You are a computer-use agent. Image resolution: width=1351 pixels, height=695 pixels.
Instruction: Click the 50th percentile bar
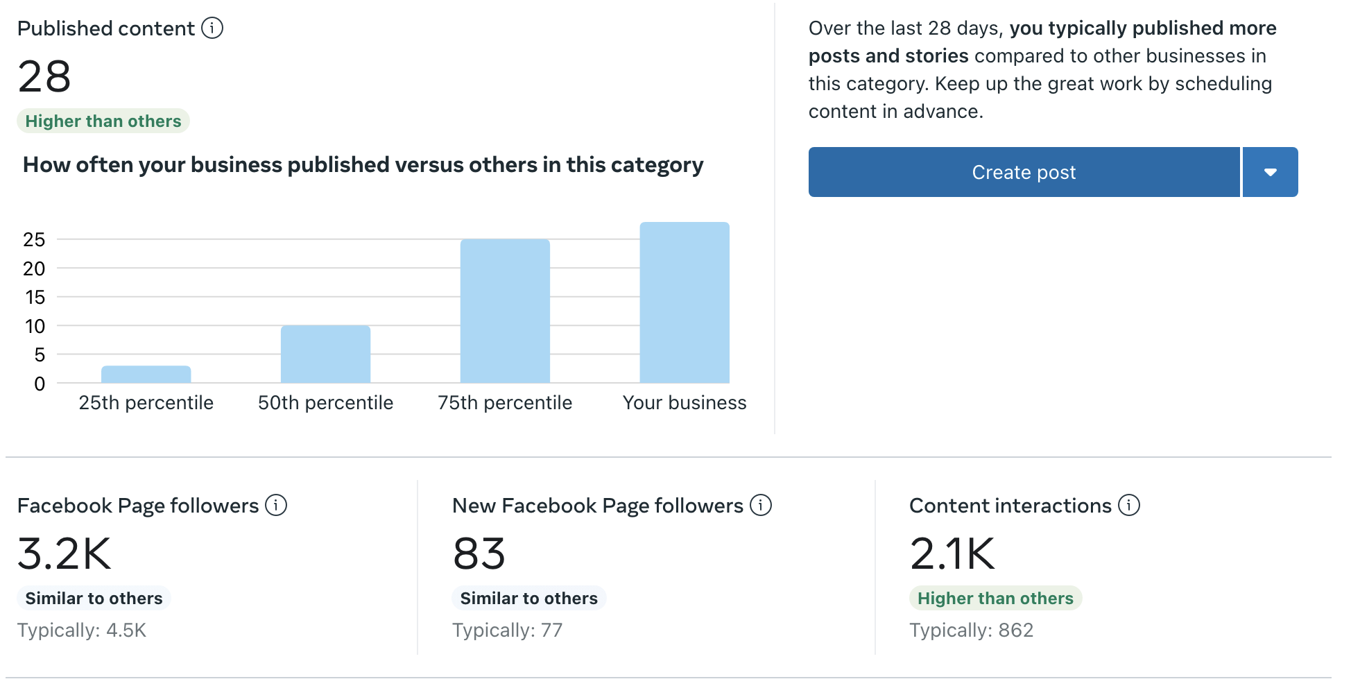point(325,354)
